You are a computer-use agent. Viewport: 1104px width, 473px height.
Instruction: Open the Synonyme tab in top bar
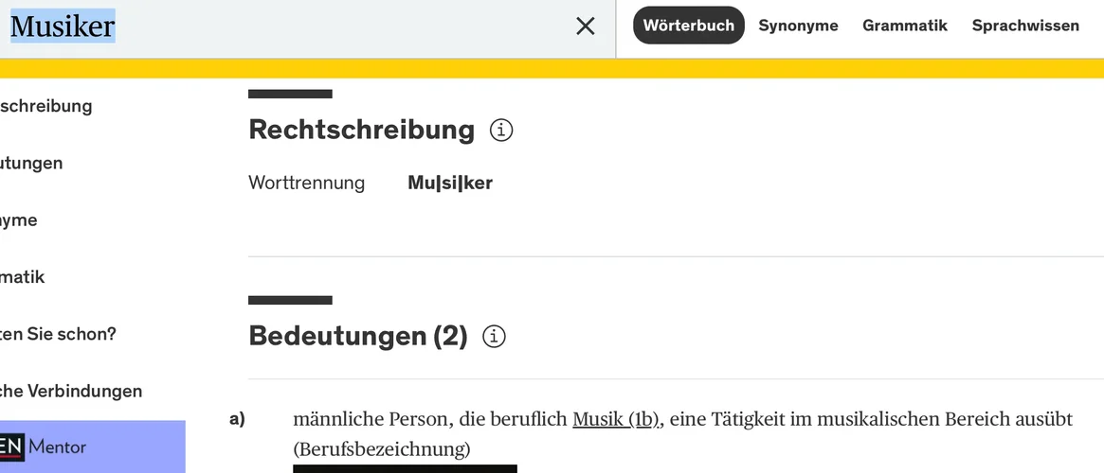coord(798,26)
